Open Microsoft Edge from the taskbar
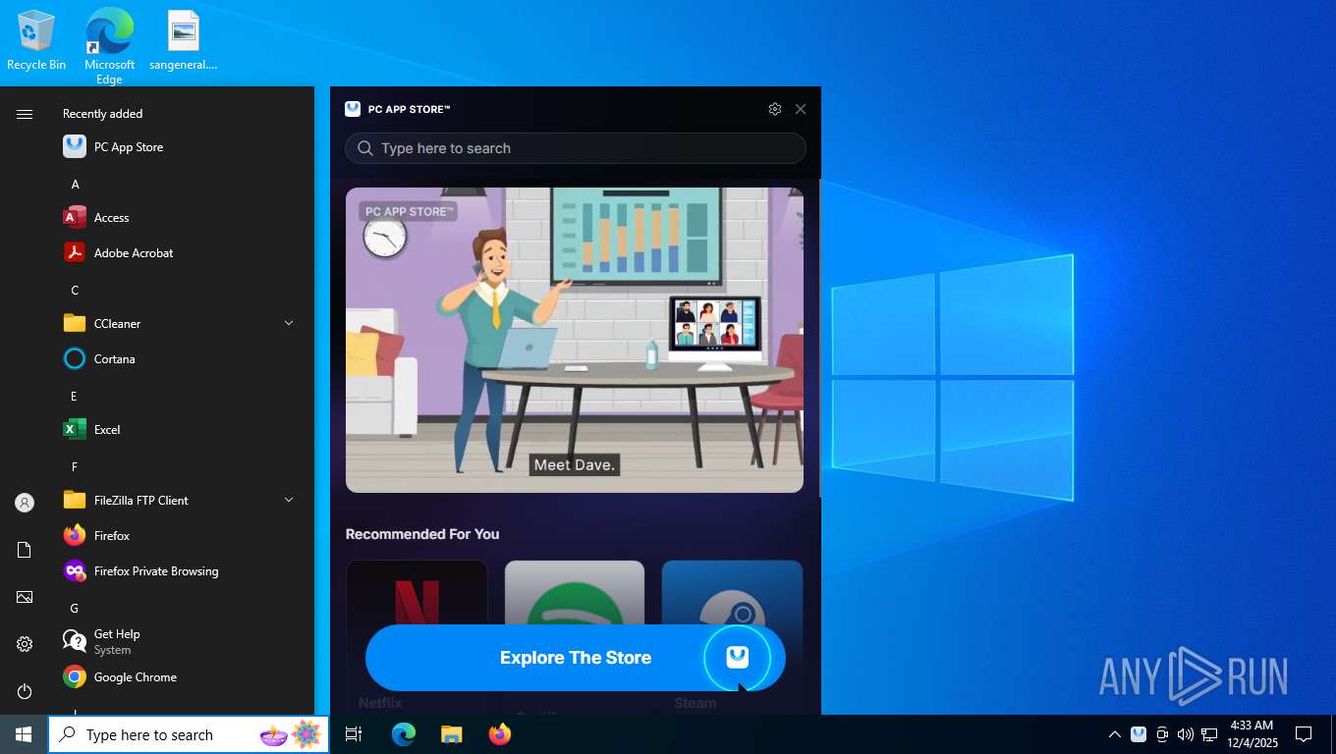 tap(404, 734)
